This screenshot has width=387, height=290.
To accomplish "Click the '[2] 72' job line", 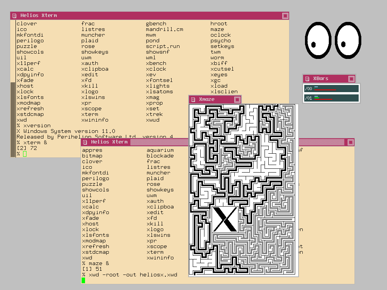I will tap(27, 148).
